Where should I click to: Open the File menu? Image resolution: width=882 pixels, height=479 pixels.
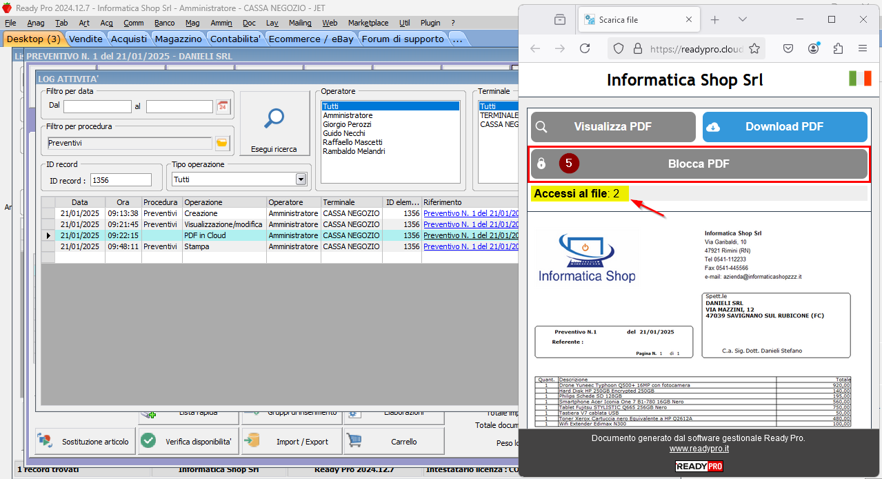coord(10,23)
